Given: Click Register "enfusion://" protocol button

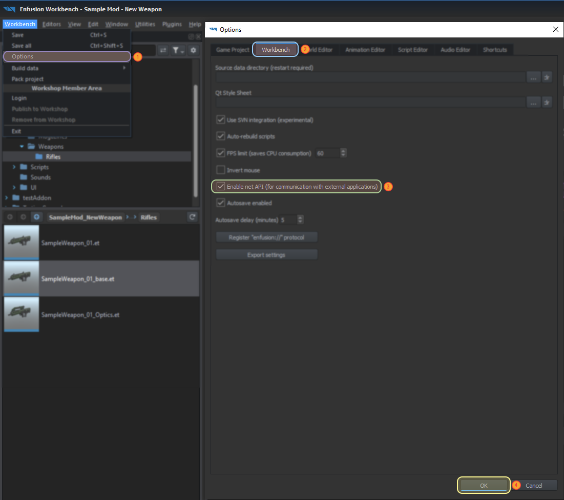Looking at the screenshot, I should tap(266, 237).
